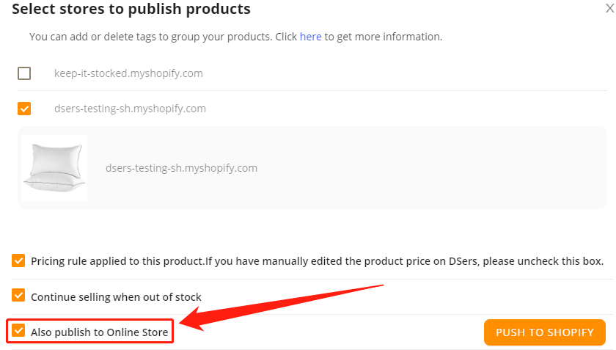Click the 'to get more information' text
The image size is (616, 350).
click(x=384, y=37)
